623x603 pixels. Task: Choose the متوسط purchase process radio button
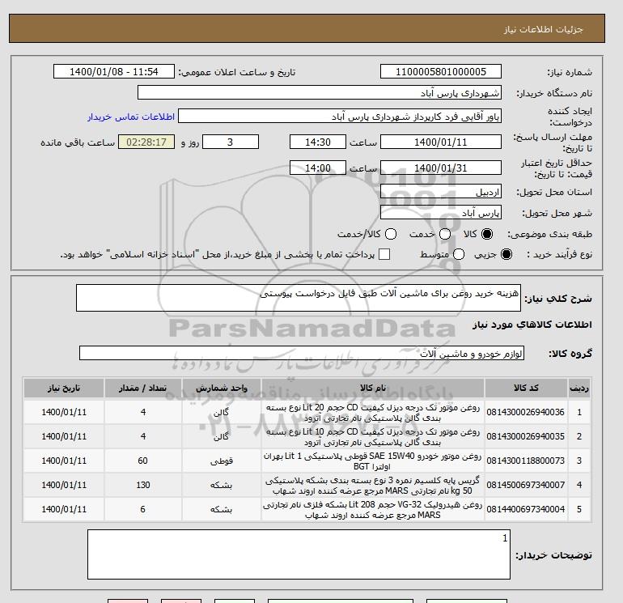[459, 254]
